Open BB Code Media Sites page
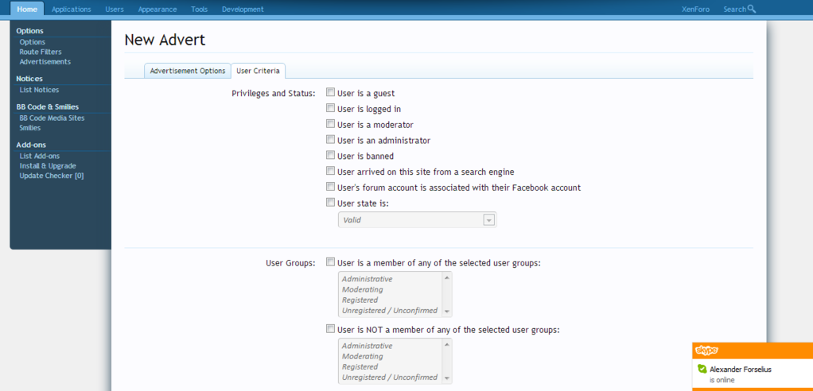This screenshot has height=391, width=813. pyautogui.click(x=52, y=118)
